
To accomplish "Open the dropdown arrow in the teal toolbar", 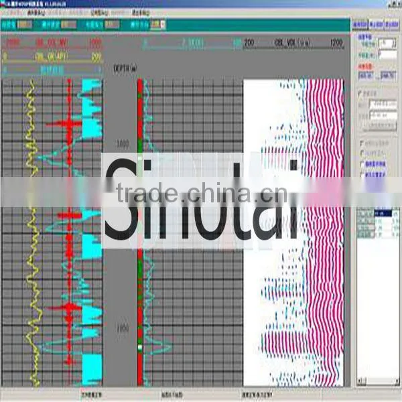I will click(163, 25).
